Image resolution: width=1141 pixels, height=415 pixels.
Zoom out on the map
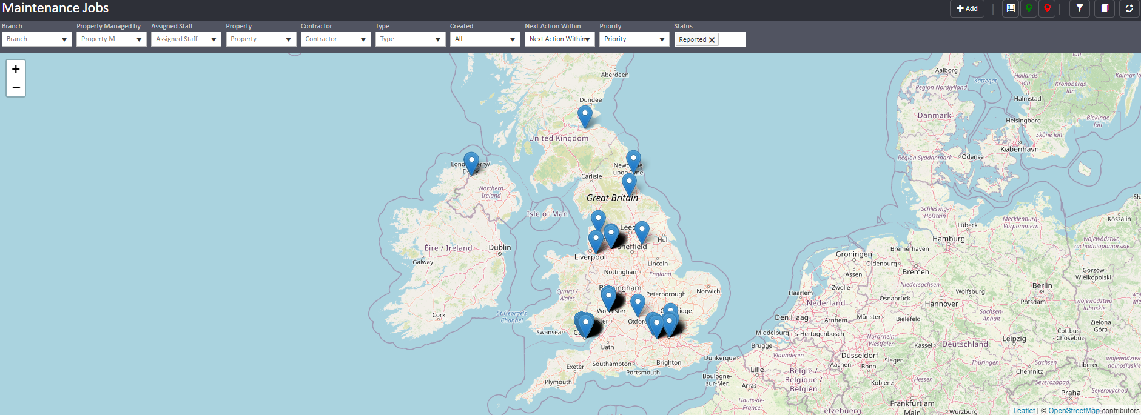click(x=16, y=87)
